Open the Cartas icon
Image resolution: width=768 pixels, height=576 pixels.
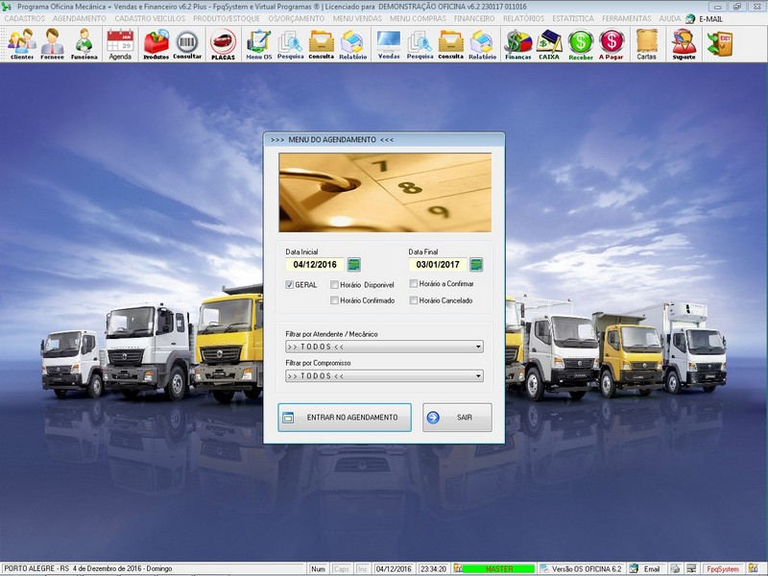(x=646, y=43)
